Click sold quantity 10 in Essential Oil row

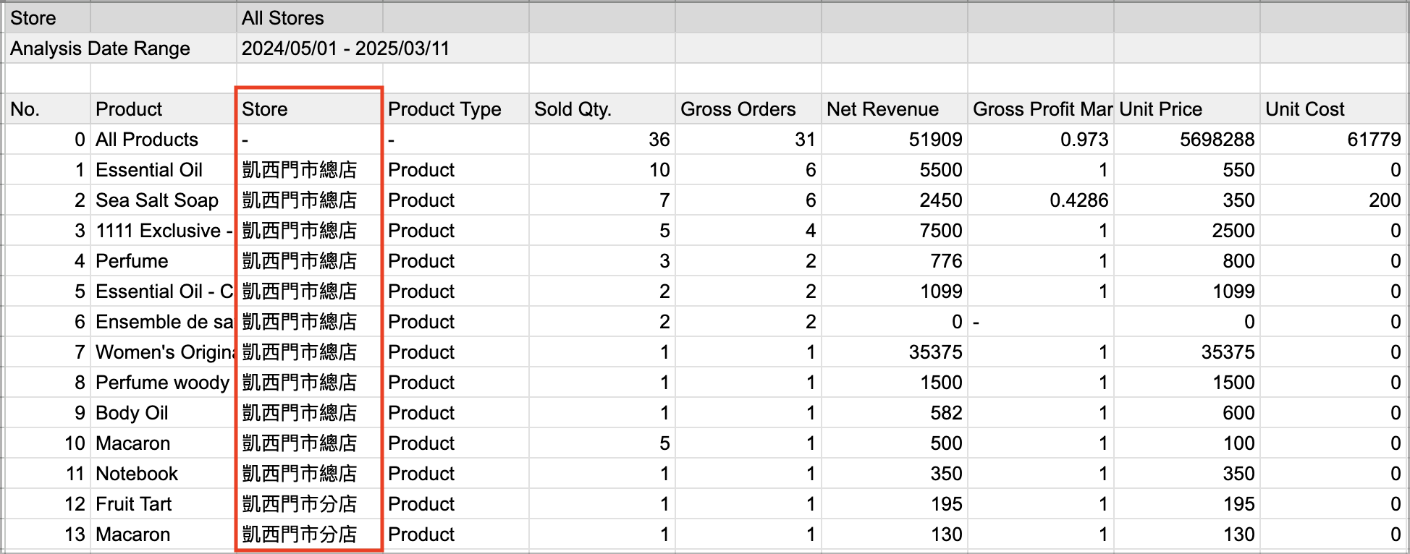[602, 170]
